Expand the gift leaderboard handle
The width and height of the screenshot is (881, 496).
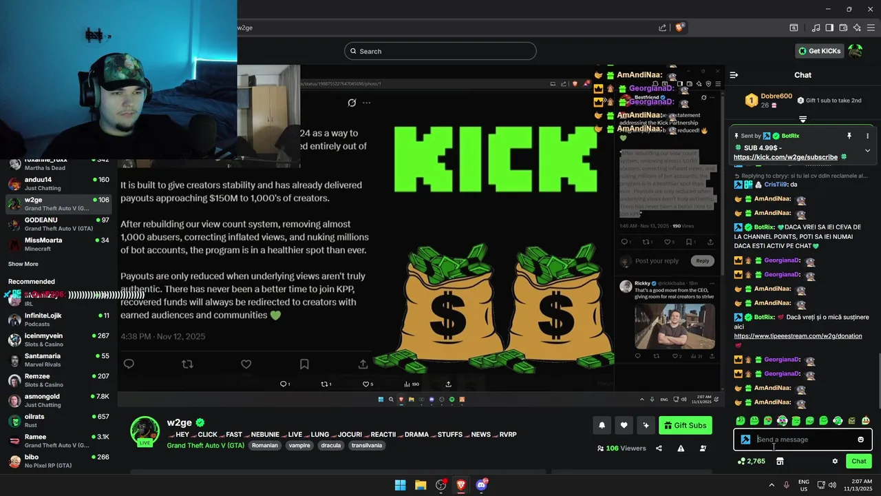point(803,119)
